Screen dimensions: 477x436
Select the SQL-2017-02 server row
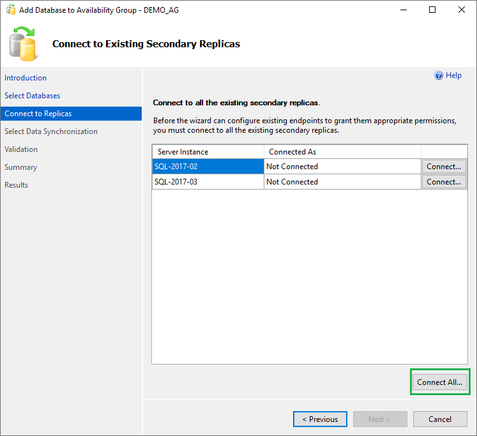[x=208, y=167]
